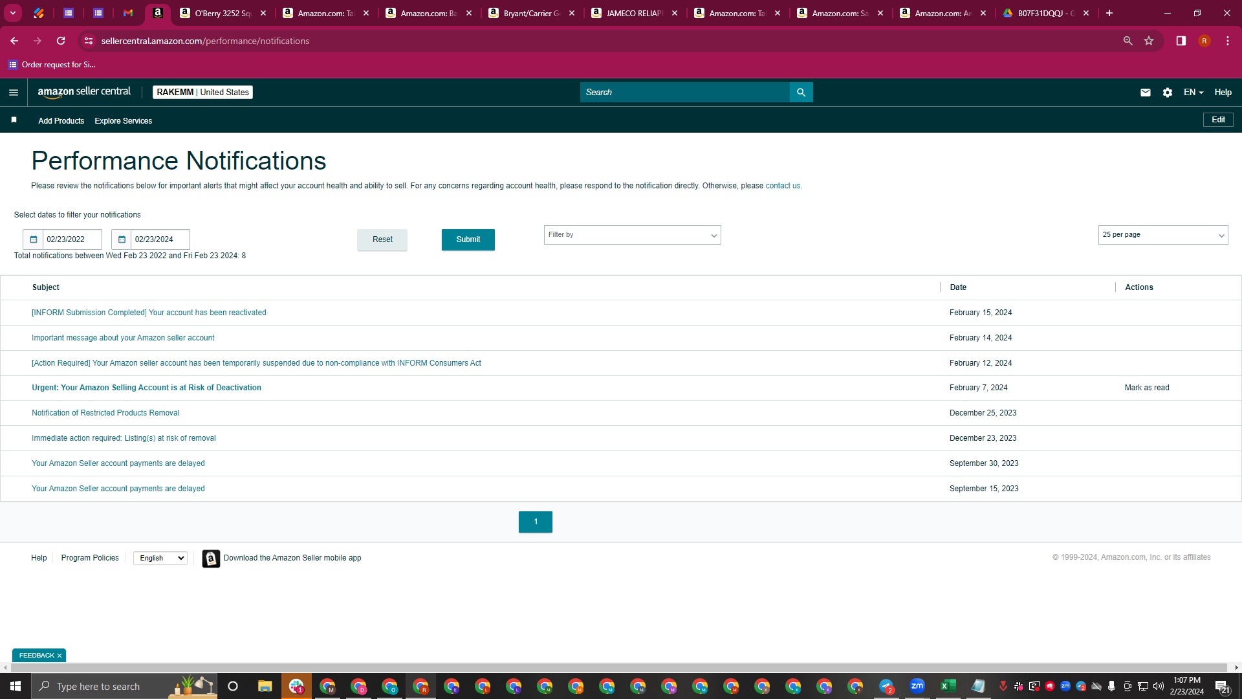Switch to the Gmail pinned tab
Image resolution: width=1242 pixels, height=699 pixels.
(128, 13)
